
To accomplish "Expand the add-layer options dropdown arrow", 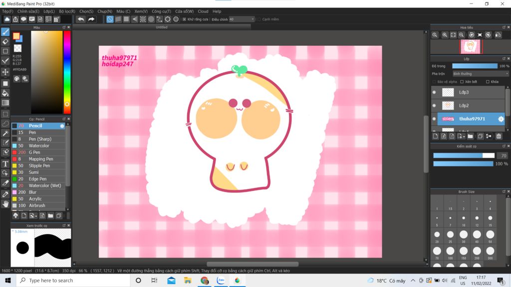I will click(464, 137).
